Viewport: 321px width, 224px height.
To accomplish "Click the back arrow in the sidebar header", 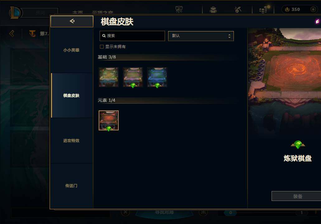I will (x=72, y=21).
